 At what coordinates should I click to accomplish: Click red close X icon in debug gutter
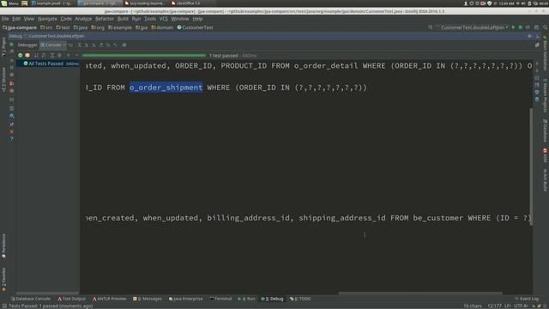click(11, 131)
